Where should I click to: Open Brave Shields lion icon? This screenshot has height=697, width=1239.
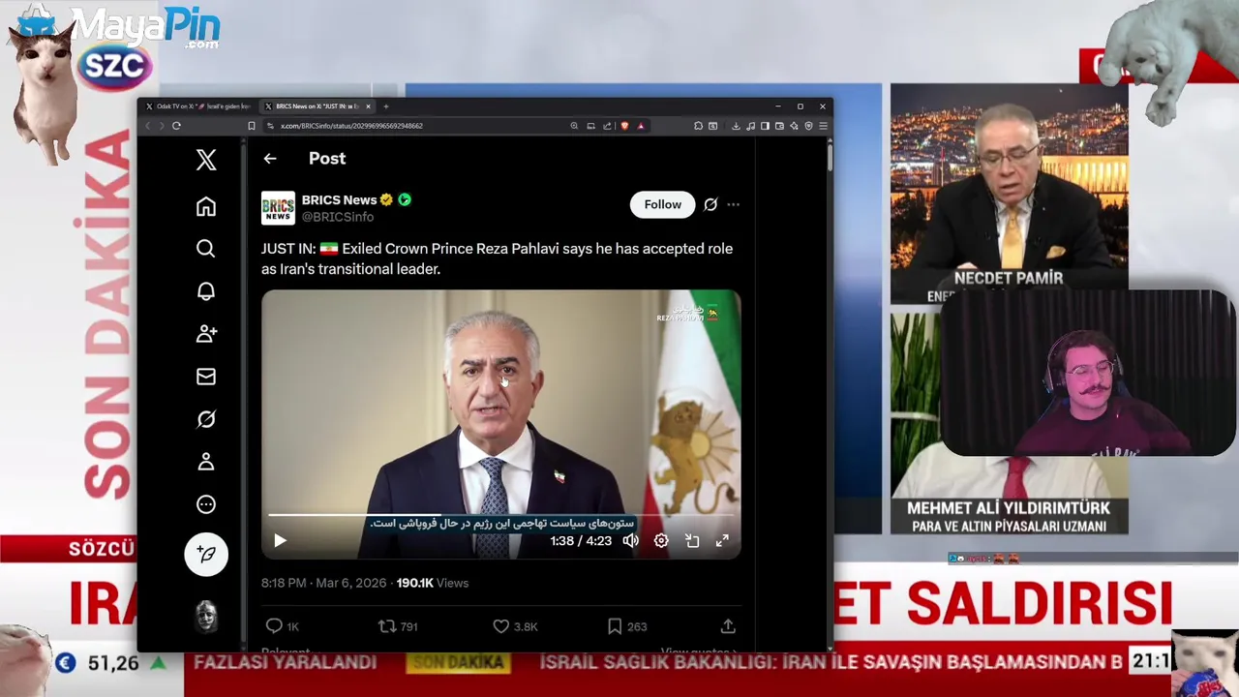[624, 126]
